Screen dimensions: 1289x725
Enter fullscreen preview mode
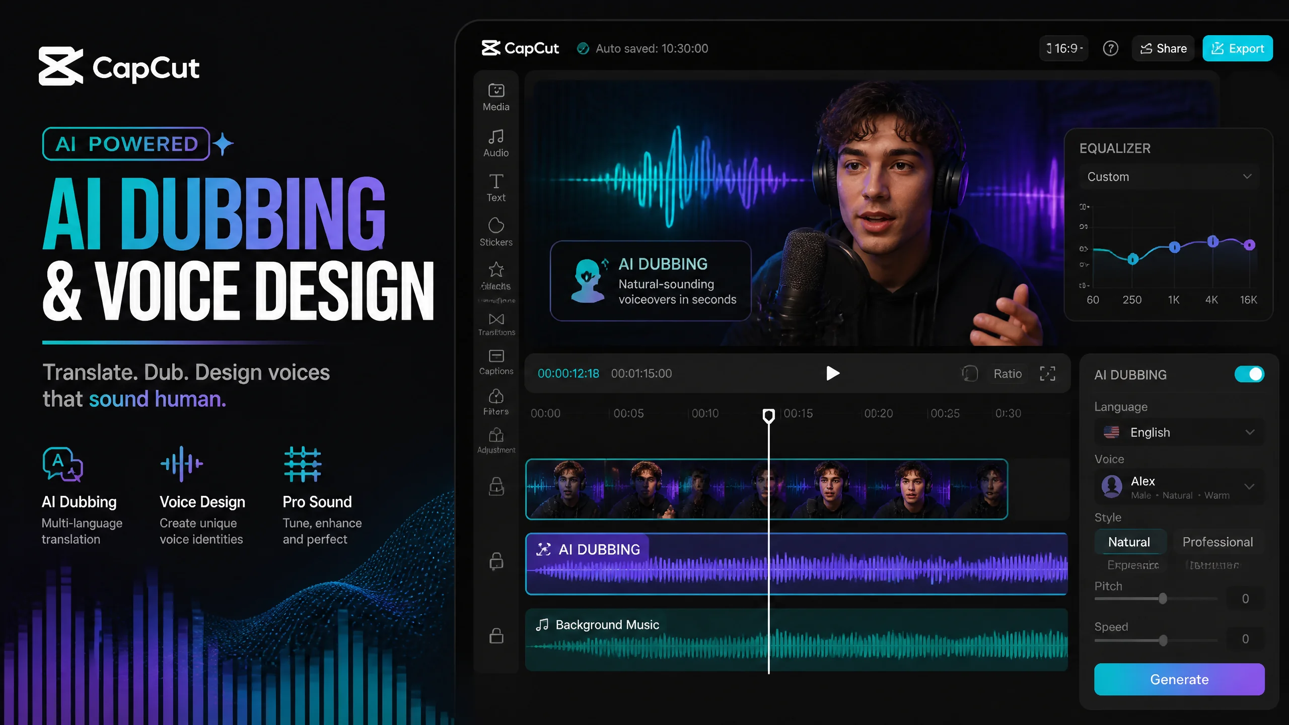pos(1048,374)
